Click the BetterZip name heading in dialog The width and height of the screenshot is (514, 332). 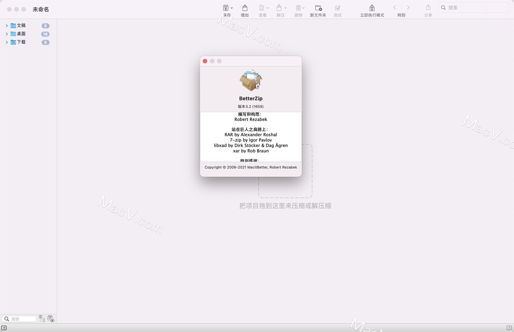[251, 98]
